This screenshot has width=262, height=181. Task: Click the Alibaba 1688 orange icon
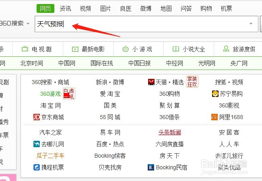(215, 117)
